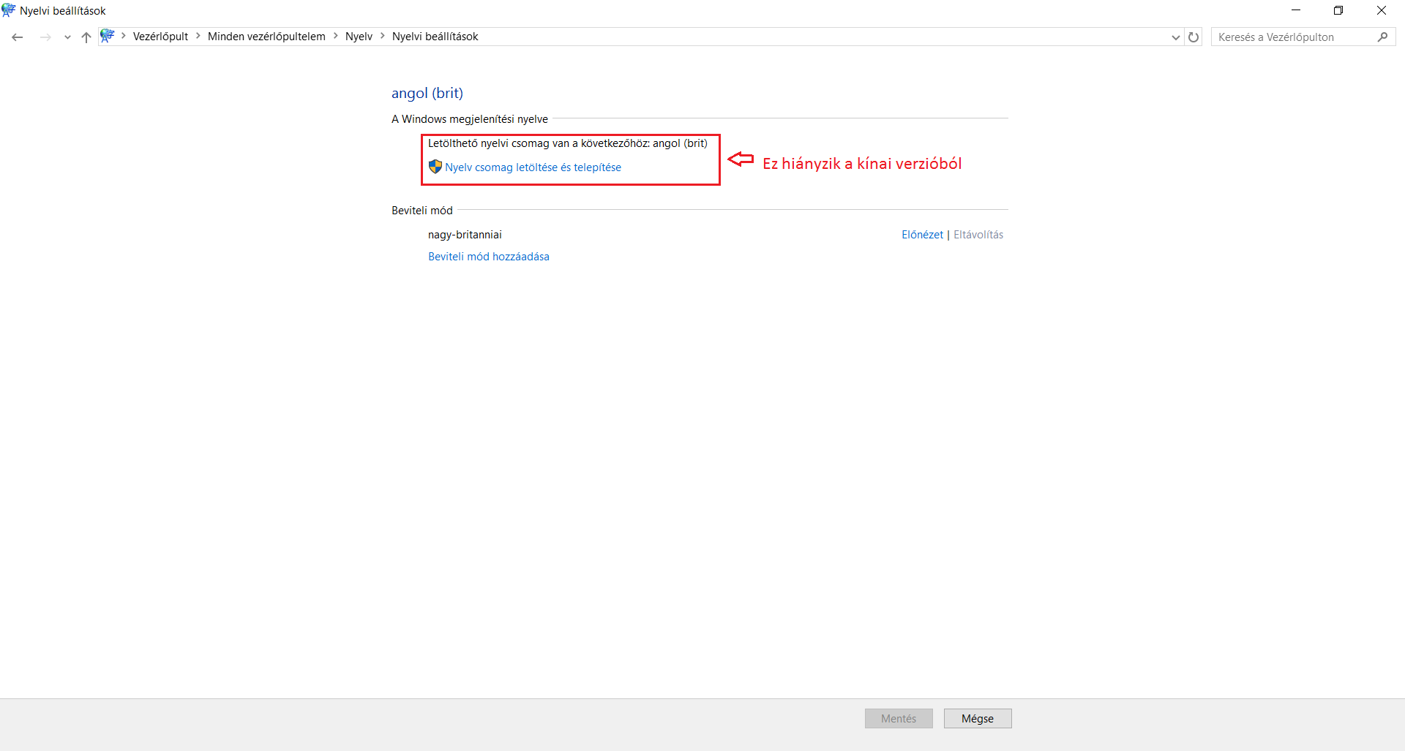1405x751 pixels.
Task: Expand chevron before Vezérlőpult breadcrumb
Action: pos(124,36)
